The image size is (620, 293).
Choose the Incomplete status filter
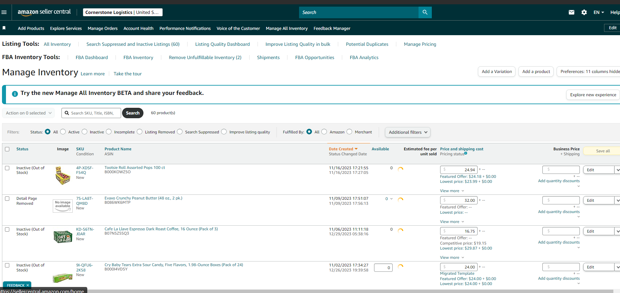pyautogui.click(x=109, y=132)
